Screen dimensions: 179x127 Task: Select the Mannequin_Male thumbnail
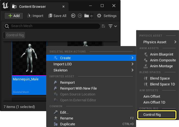29,58
